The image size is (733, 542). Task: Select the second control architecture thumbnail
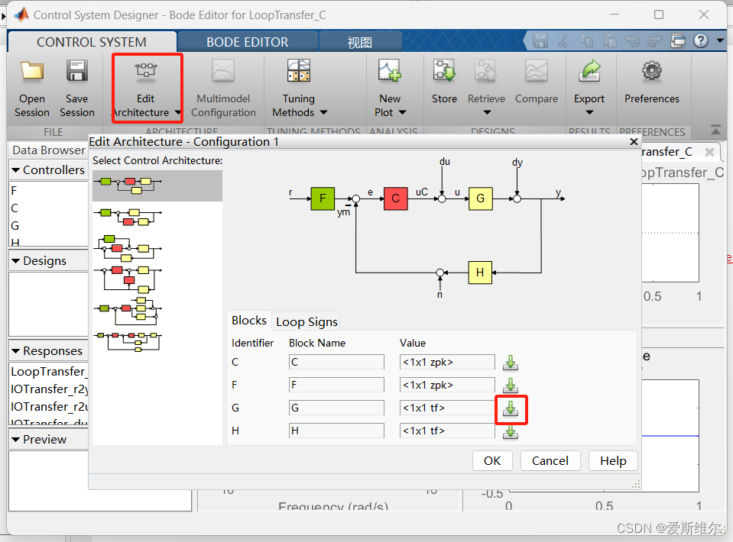(x=128, y=217)
